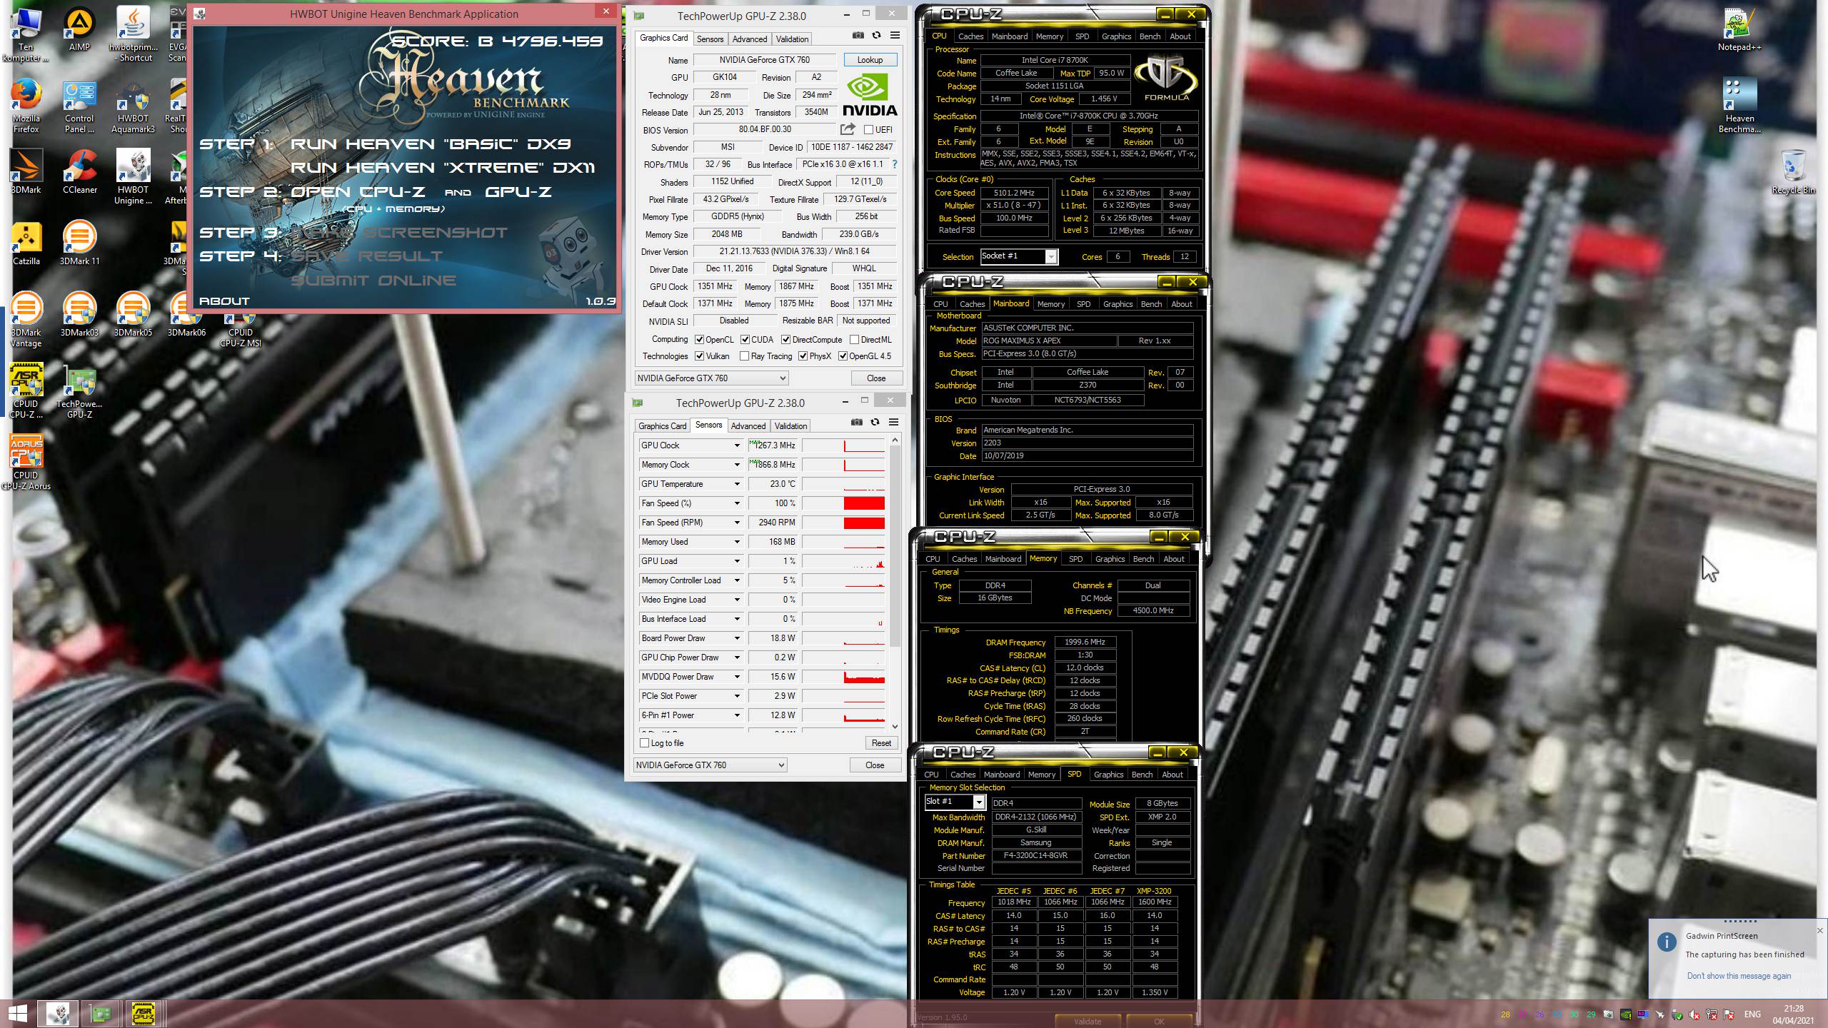Expand GPU selector dropdown in Sensors window
Screen dimensions: 1828x1028
(781, 765)
